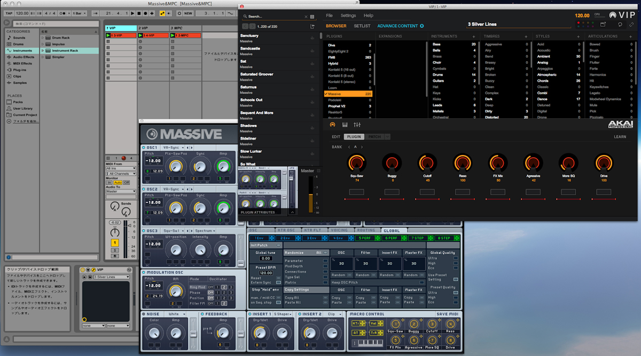Toggle OSC1 power button in Massive
The width and height of the screenshot is (641, 356).
pos(144,147)
